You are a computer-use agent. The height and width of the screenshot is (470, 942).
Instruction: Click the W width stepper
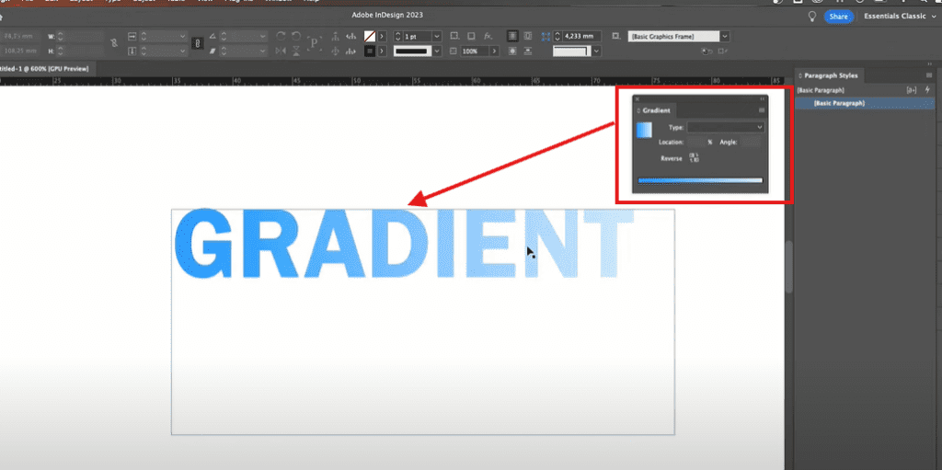[60, 36]
